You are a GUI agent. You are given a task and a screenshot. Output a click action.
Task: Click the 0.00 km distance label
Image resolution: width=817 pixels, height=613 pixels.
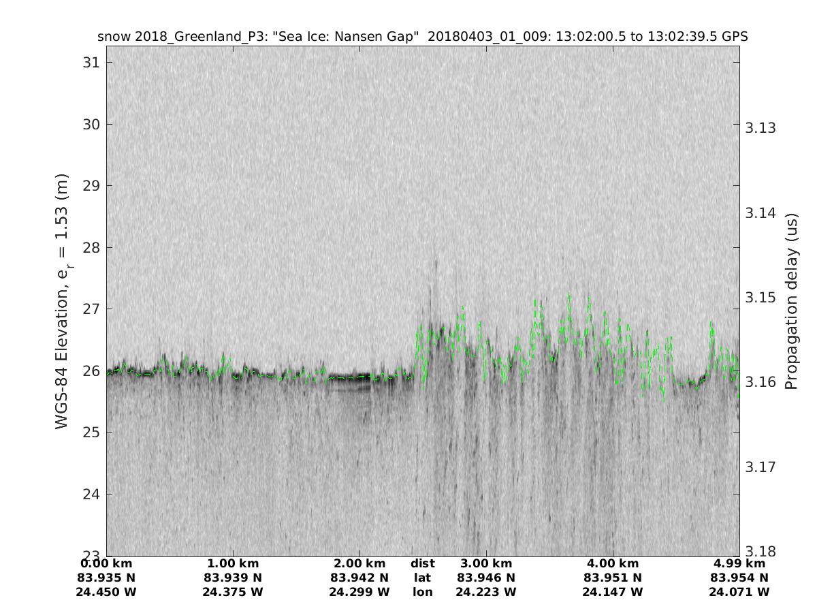pos(106,563)
